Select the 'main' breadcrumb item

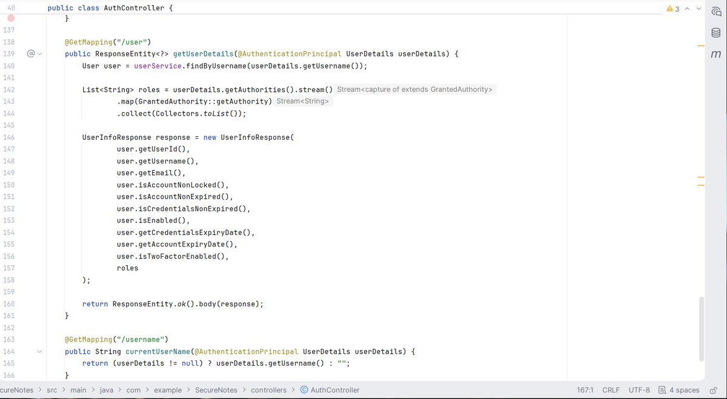(78, 390)
